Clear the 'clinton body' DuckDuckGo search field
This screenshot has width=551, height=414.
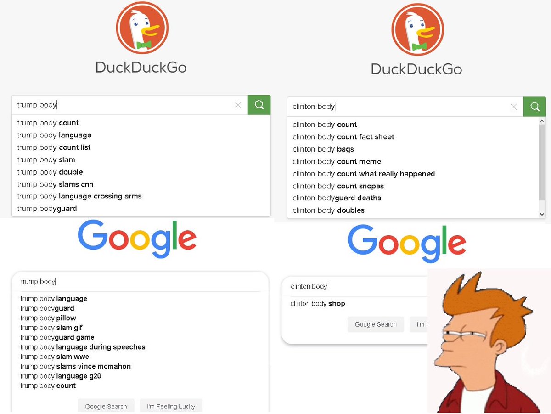513,107
